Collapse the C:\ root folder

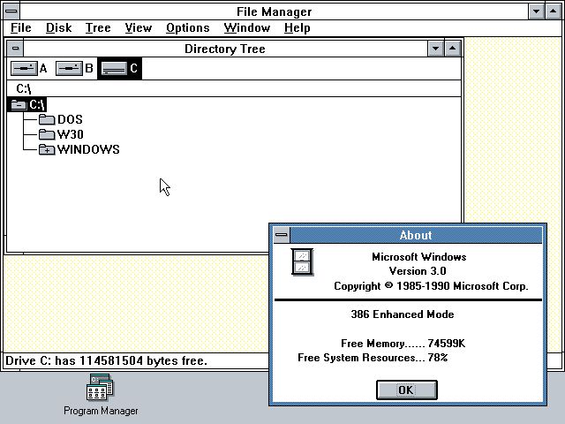18,104
